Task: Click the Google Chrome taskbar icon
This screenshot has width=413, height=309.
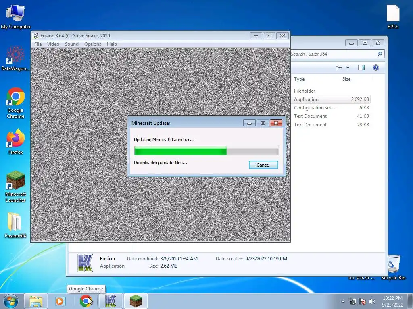Action: (x=86, y=301)
